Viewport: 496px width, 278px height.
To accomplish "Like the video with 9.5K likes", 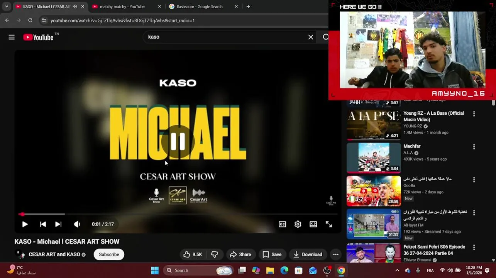I will click(x=193, y=254).
